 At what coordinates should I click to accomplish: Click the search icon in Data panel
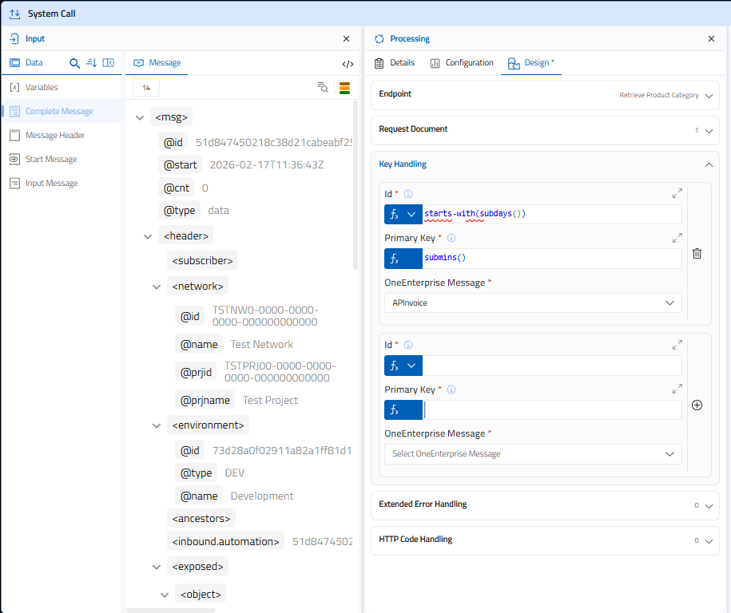(x=75, y=63)
